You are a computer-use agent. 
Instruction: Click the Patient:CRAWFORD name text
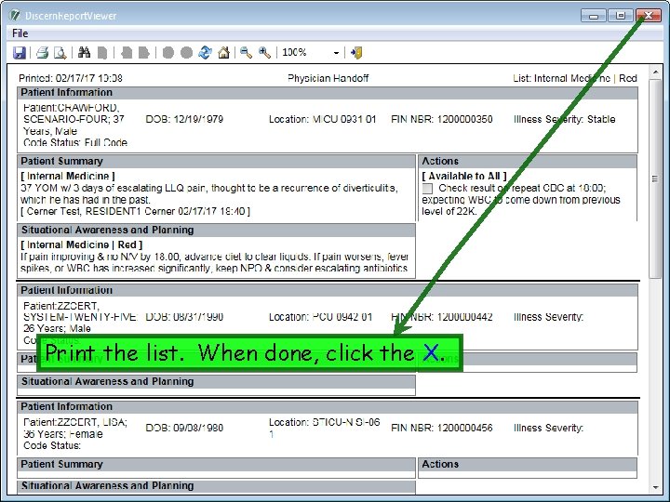click(72, 108)
